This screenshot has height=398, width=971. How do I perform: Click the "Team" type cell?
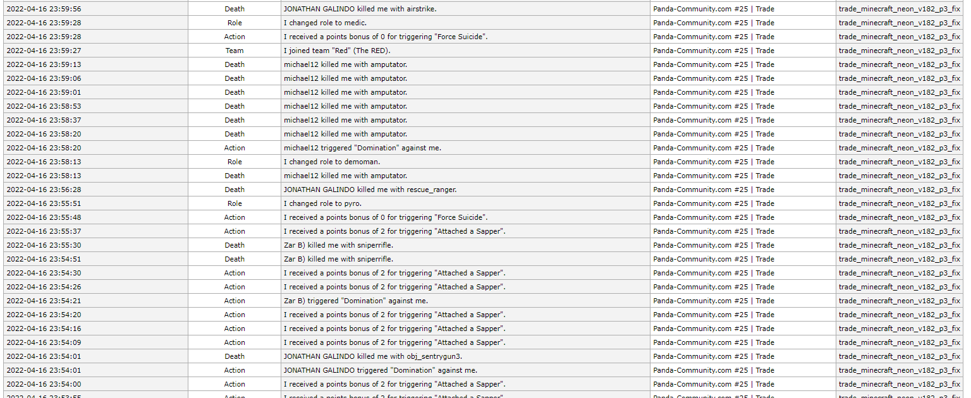234,51
